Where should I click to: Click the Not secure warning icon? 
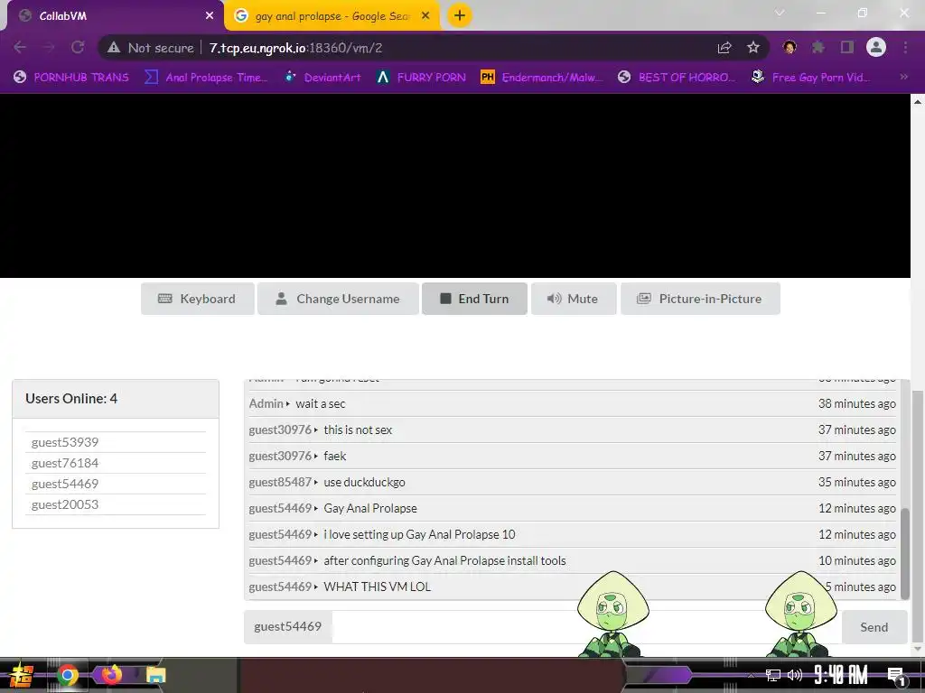[114, 48]
